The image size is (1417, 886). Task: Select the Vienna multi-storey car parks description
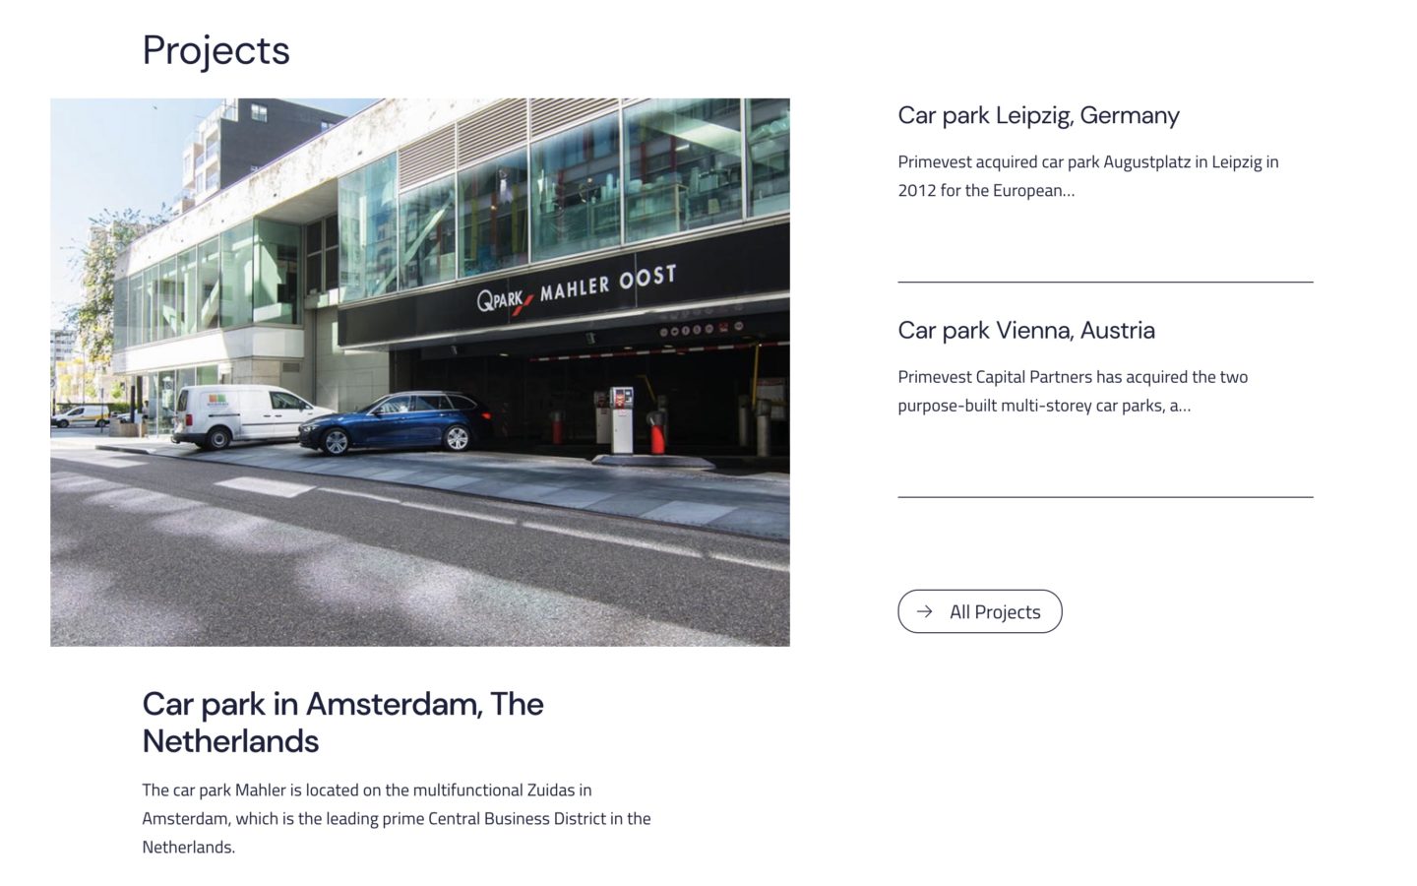(1073, 391)
